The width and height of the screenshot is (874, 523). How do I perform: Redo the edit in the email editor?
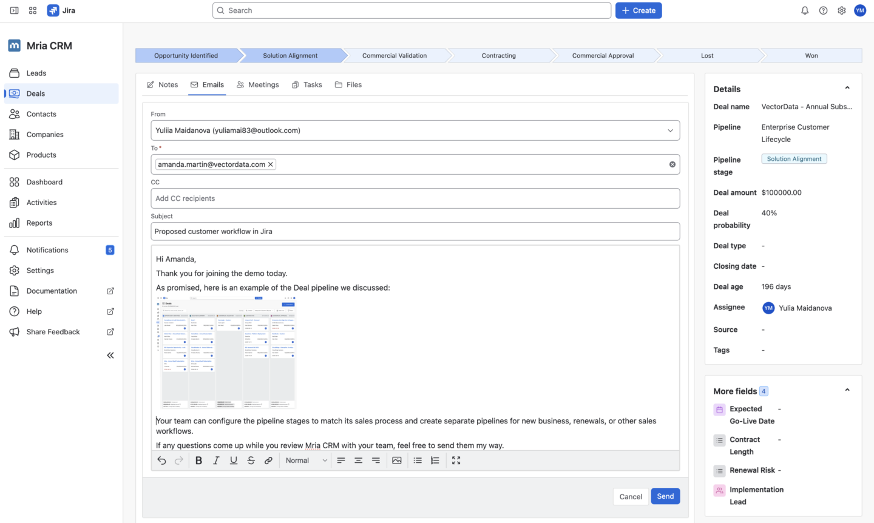point(179,461)
